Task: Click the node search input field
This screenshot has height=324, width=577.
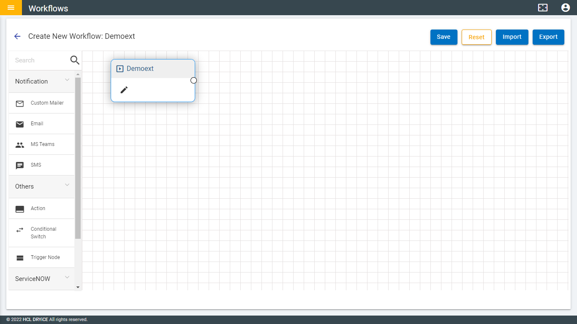Action: 40,60
